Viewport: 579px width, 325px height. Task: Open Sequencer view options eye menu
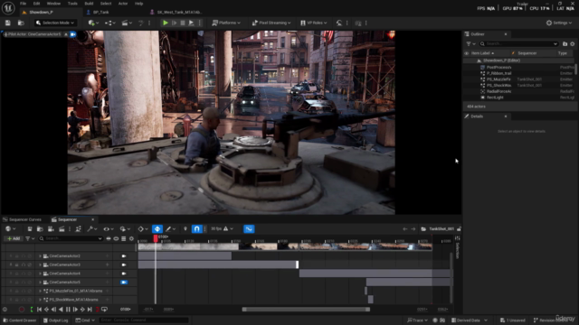pos(109,229)
